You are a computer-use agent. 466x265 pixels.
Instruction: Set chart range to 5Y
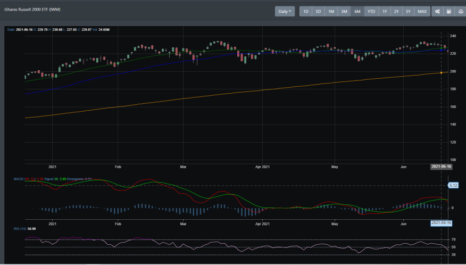click(408, 11)
